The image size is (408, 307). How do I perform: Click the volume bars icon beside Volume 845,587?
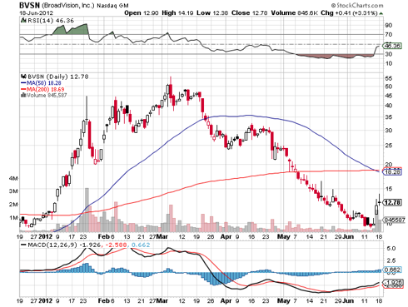pos(23,95)
